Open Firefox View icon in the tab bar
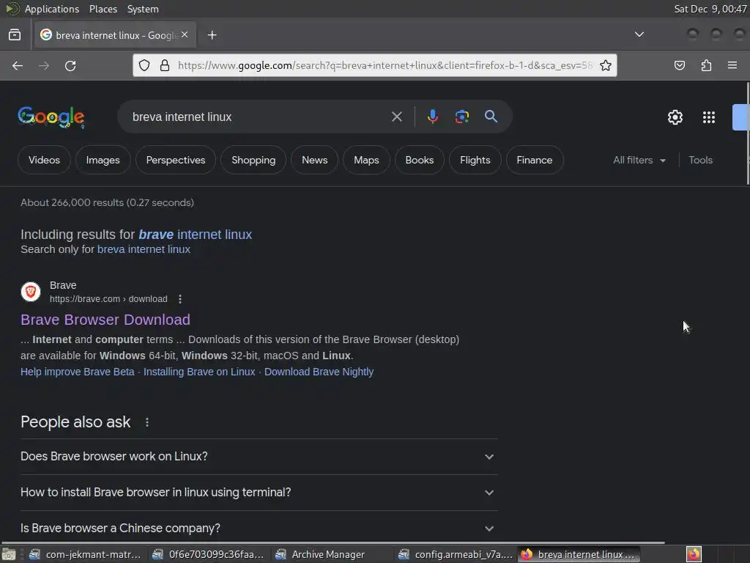750x563 pixels. [15, 35]
